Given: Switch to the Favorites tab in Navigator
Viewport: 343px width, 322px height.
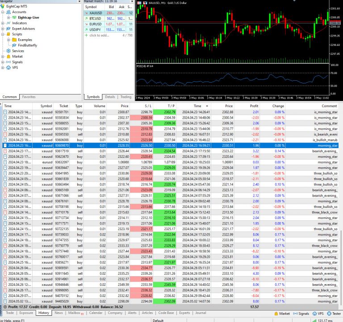Looking at the screenshot, I should pyautogui.click(x=29, y=97).
